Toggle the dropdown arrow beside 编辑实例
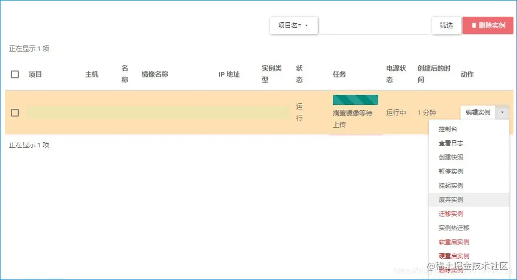Viewport: 517px width, 280px height. (502, 112)
